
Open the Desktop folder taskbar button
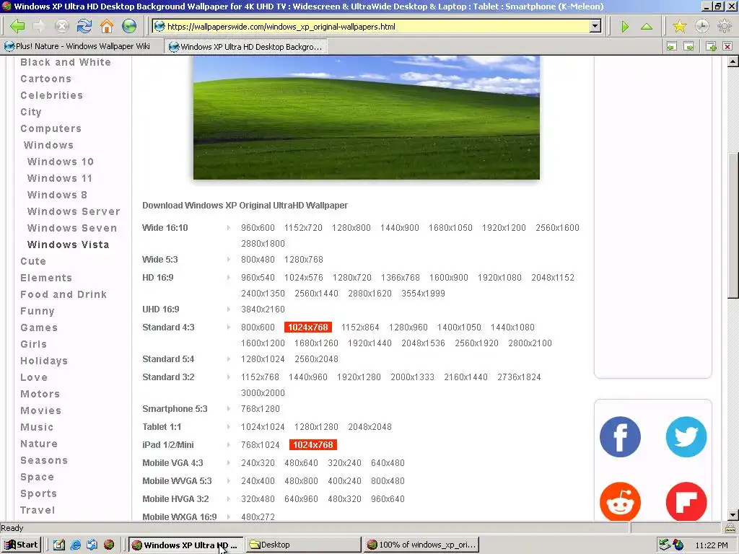pos(304,545)
